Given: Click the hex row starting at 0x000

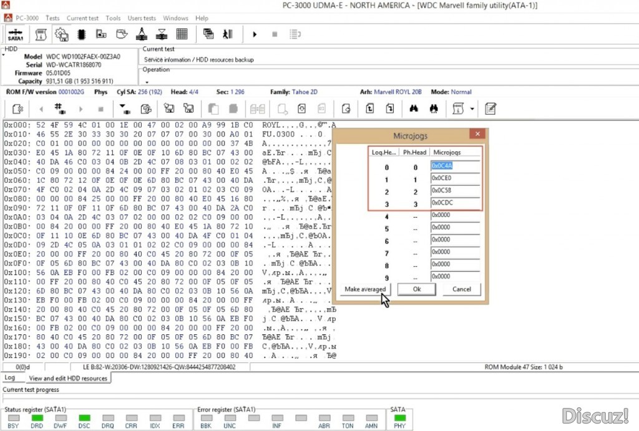Looking at the screenshot, I should [170, 125].
